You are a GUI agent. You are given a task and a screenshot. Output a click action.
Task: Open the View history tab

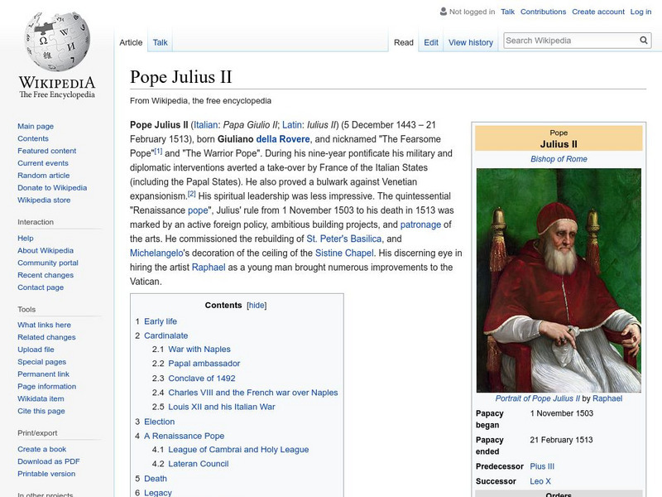(x=470, y=41)
